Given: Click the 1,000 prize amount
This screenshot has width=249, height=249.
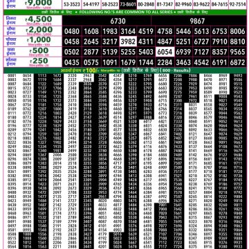Looking at the screenshot, I should pos(39,40).
